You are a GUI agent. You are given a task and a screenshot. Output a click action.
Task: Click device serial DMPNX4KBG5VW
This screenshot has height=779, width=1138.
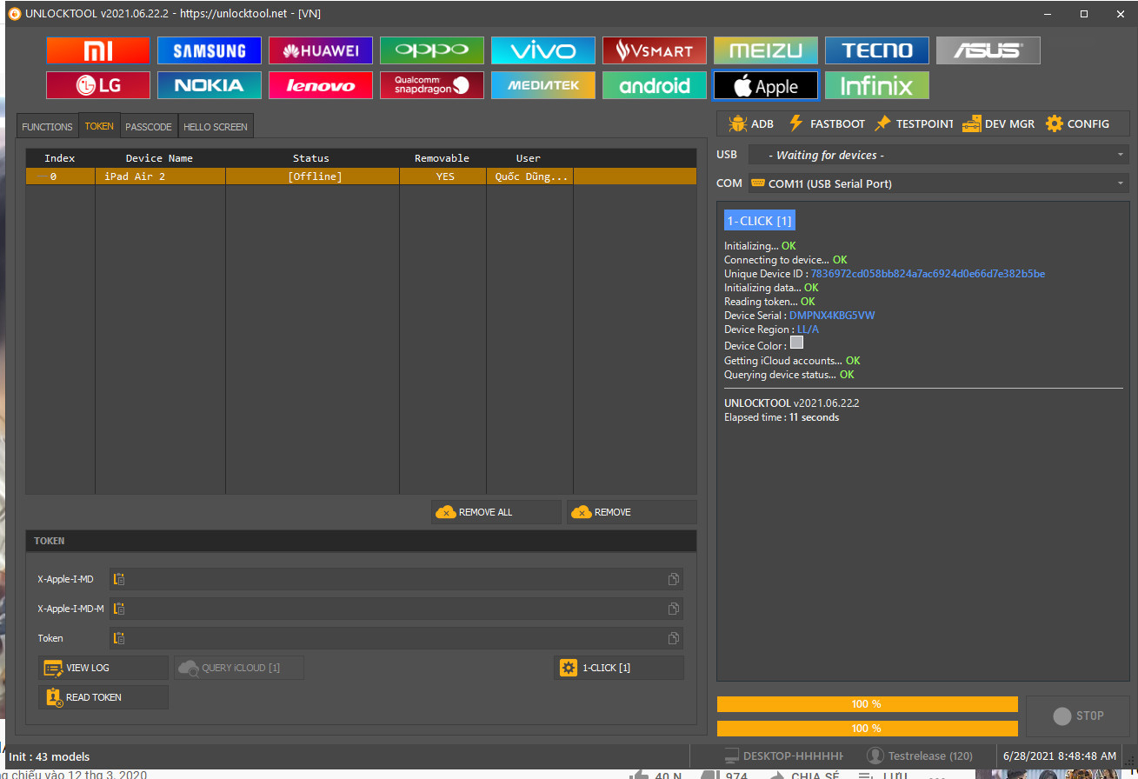tap(832, 316)
